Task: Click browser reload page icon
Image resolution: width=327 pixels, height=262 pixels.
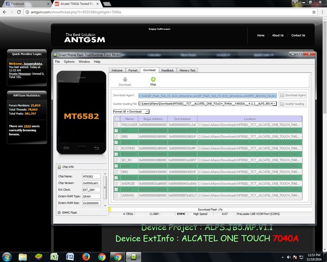Action: click(x=19, y=12)
